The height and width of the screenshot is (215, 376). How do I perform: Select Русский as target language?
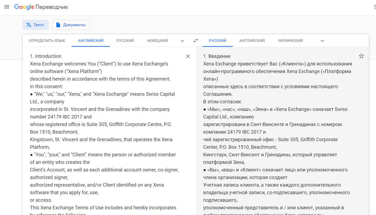(217, 41)
